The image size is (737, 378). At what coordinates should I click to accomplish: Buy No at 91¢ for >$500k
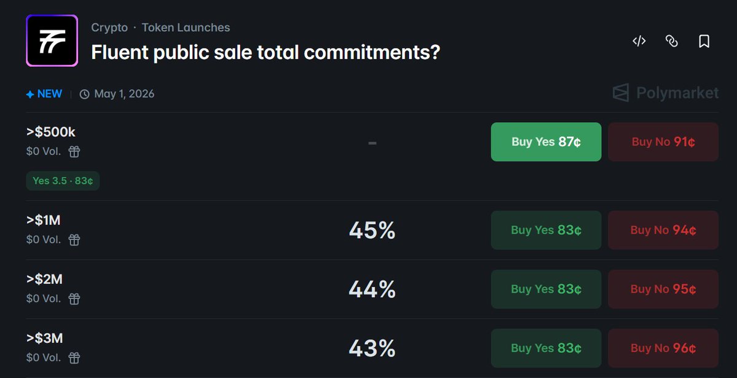tap(663, 142)
